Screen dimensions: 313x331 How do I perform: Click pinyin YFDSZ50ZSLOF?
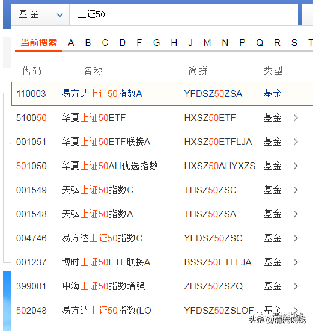point(219,311)
